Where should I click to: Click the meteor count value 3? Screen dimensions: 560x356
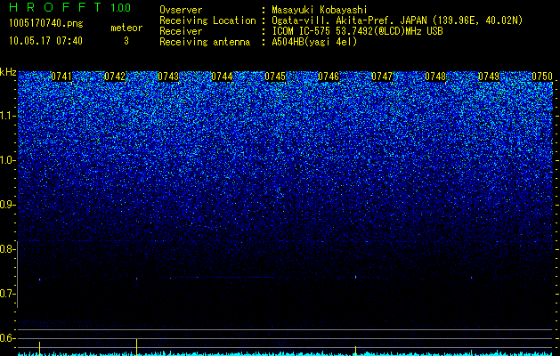[x=126, y=41]
